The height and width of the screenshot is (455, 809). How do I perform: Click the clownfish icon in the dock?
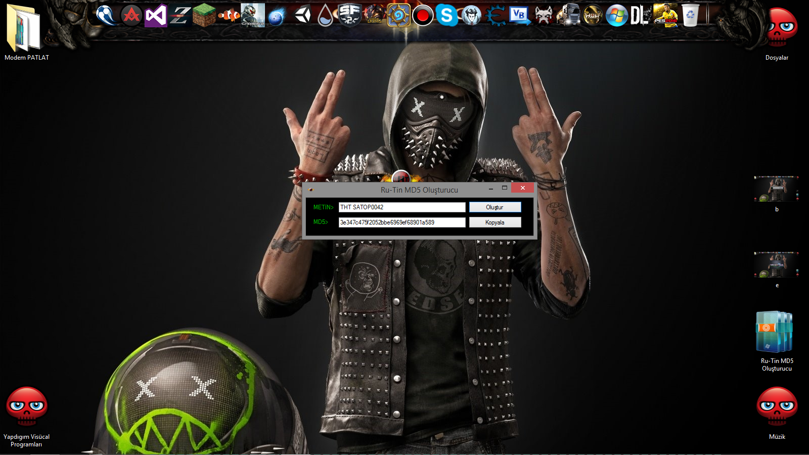[229, 16]
